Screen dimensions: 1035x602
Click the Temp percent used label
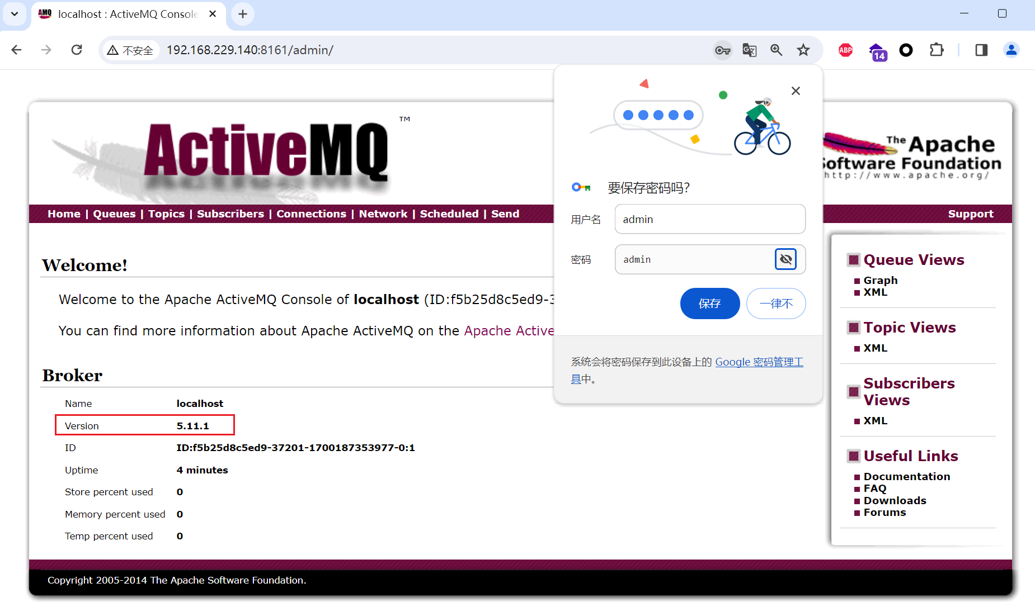(x=109, y=536)
